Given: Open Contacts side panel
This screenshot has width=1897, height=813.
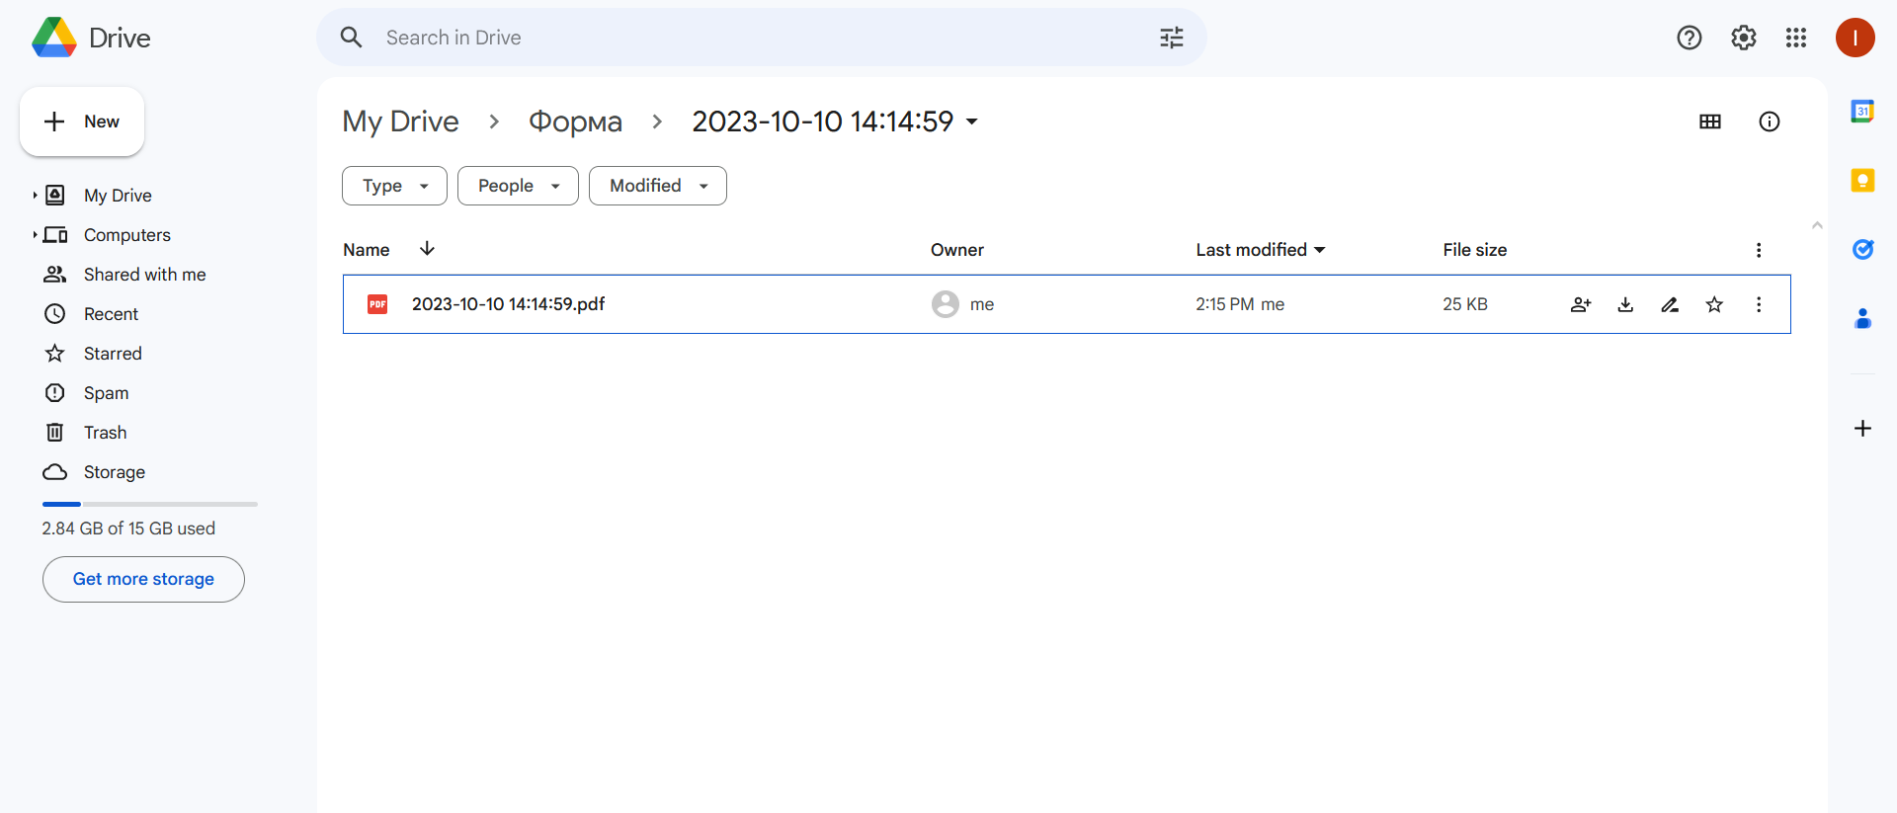Looking at the screenshot, I should point(1862,318).
